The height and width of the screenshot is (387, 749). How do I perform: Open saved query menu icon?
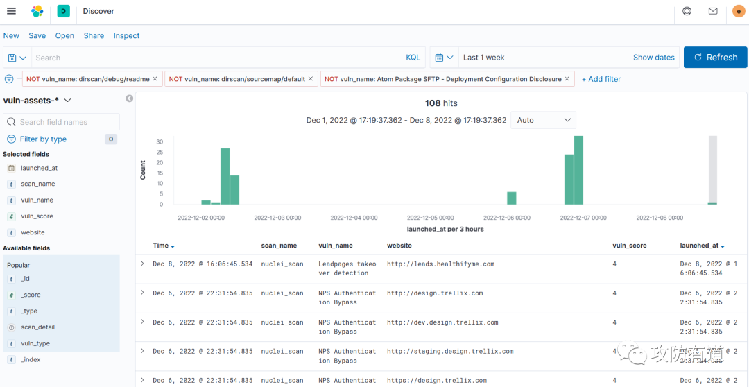click(x=17, y=58)
